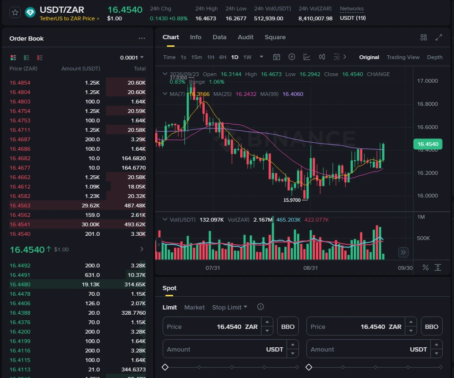Open the more intervals dropdown arrow

262,57
